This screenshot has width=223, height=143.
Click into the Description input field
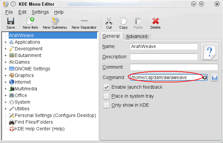[164, 57]
